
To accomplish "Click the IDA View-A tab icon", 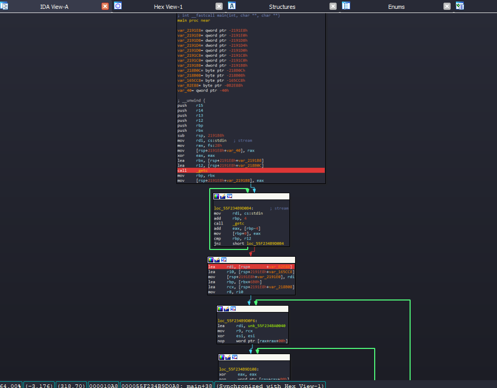I will pos(4,6).
